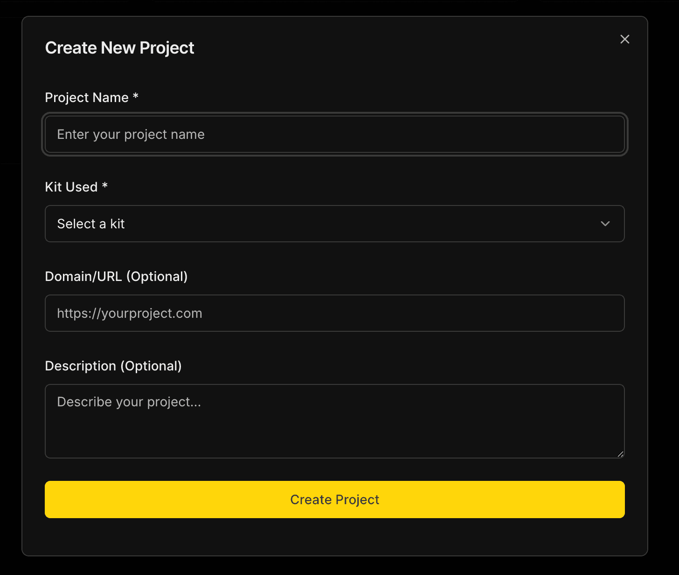Click the "Describe your project..." placeholder
The height and width of the screenshot is (575, 679).
(129, 402)
